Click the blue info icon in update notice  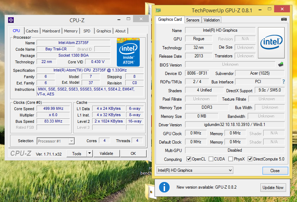coord(164,187)
